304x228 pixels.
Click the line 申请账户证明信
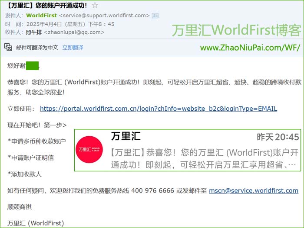tap(31, 157)
